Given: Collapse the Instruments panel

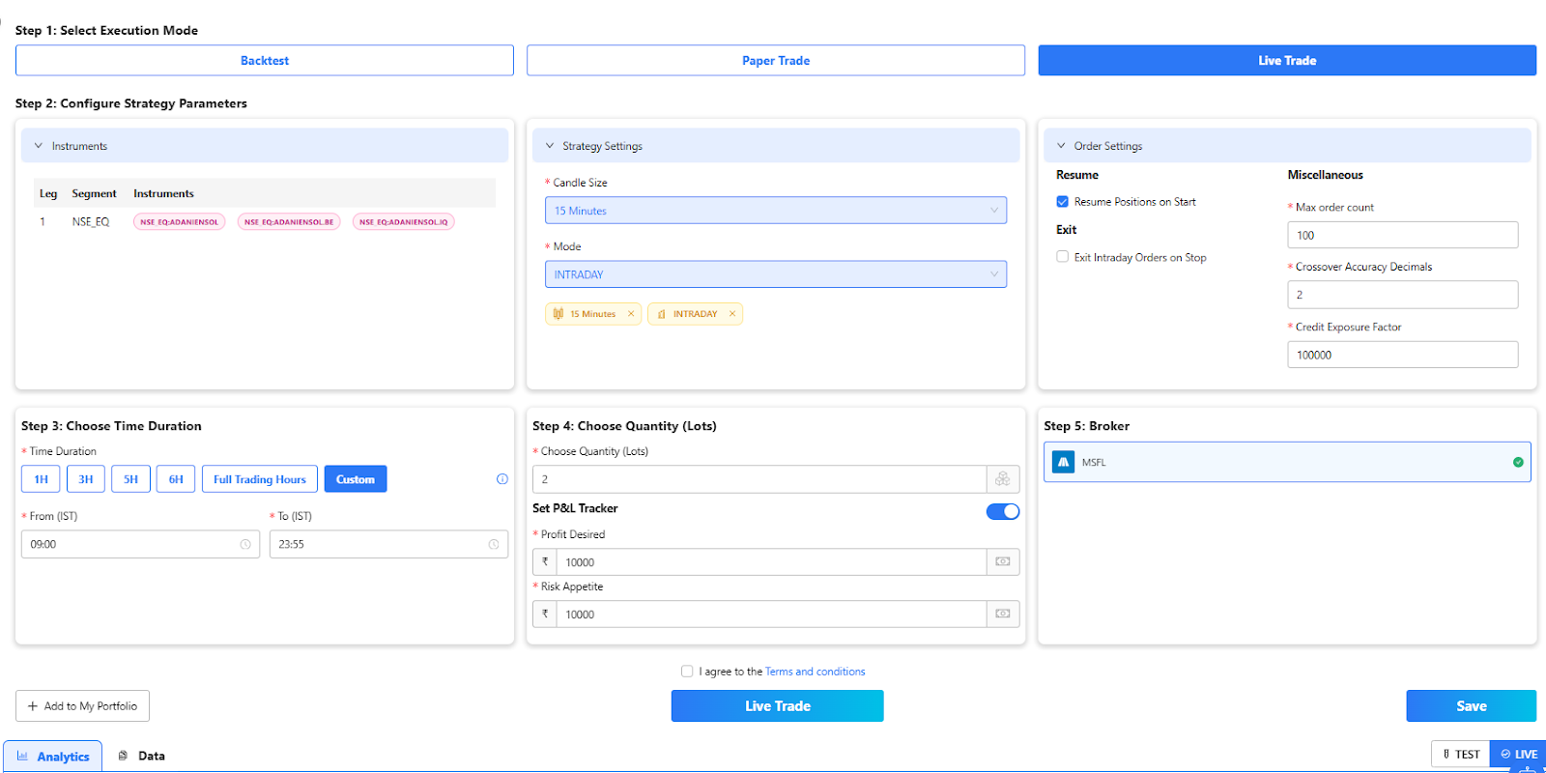Looking at the screenshot, I should point(39,146).
